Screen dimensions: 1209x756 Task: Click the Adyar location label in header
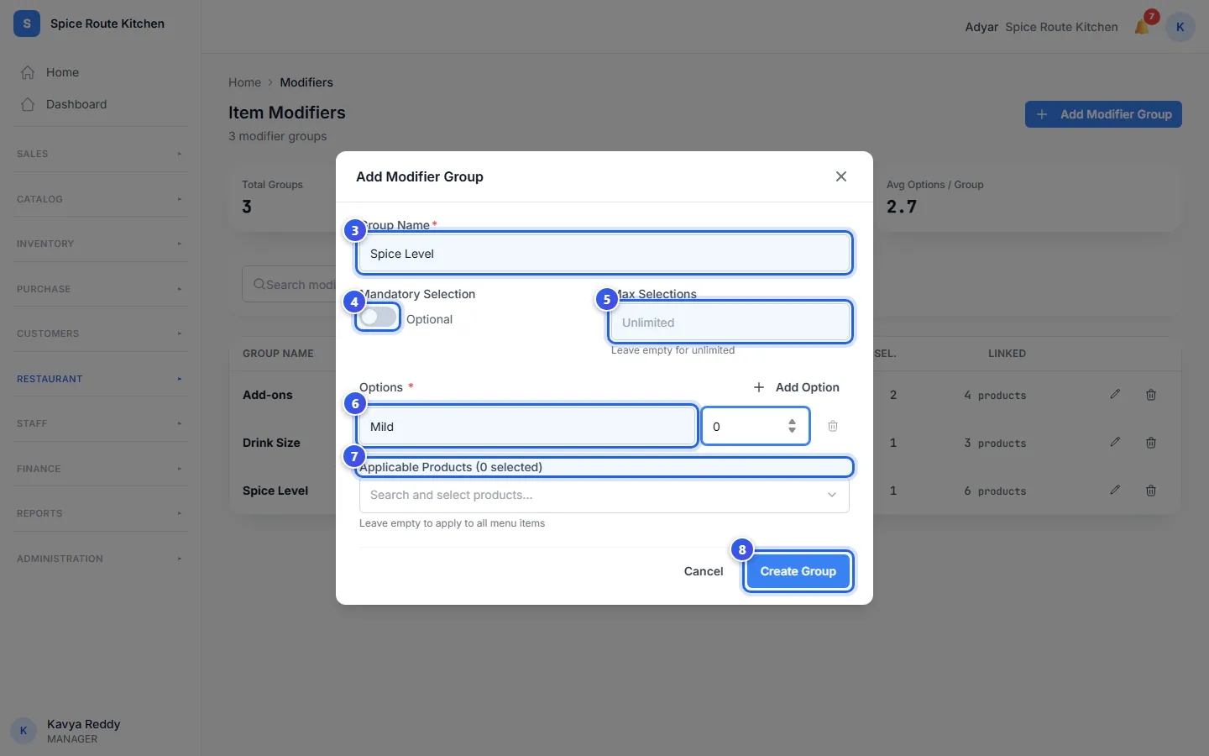(981, 27)
